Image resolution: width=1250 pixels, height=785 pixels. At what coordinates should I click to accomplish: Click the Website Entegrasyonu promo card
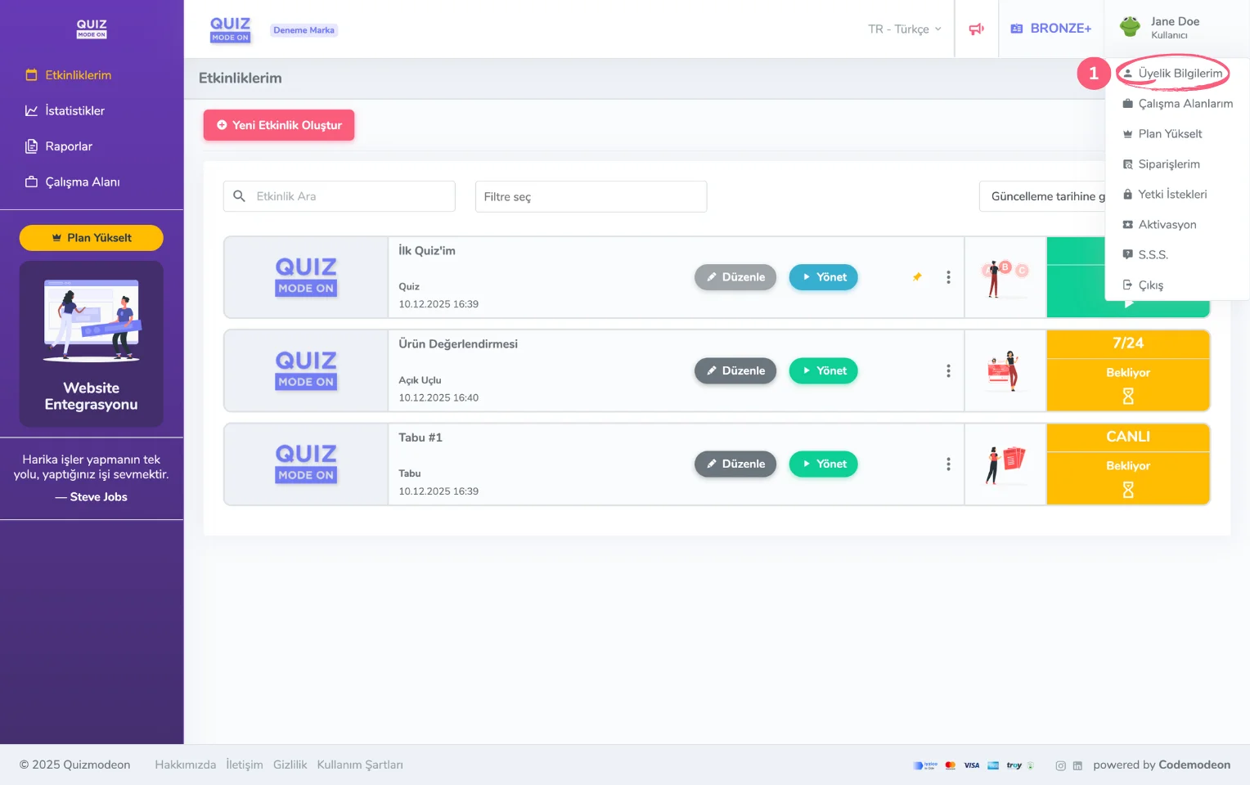92,344
